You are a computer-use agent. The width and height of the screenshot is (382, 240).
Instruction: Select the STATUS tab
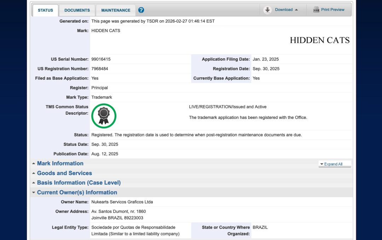tap(45, 10)
